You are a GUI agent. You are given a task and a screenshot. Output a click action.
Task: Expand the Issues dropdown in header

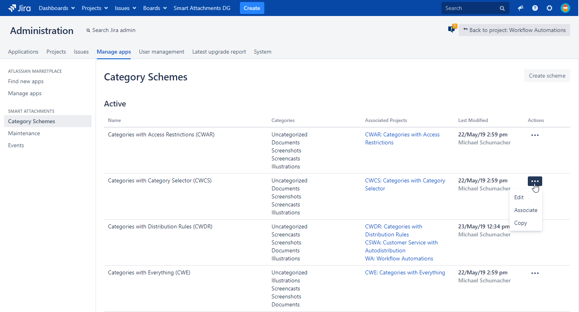125,8
